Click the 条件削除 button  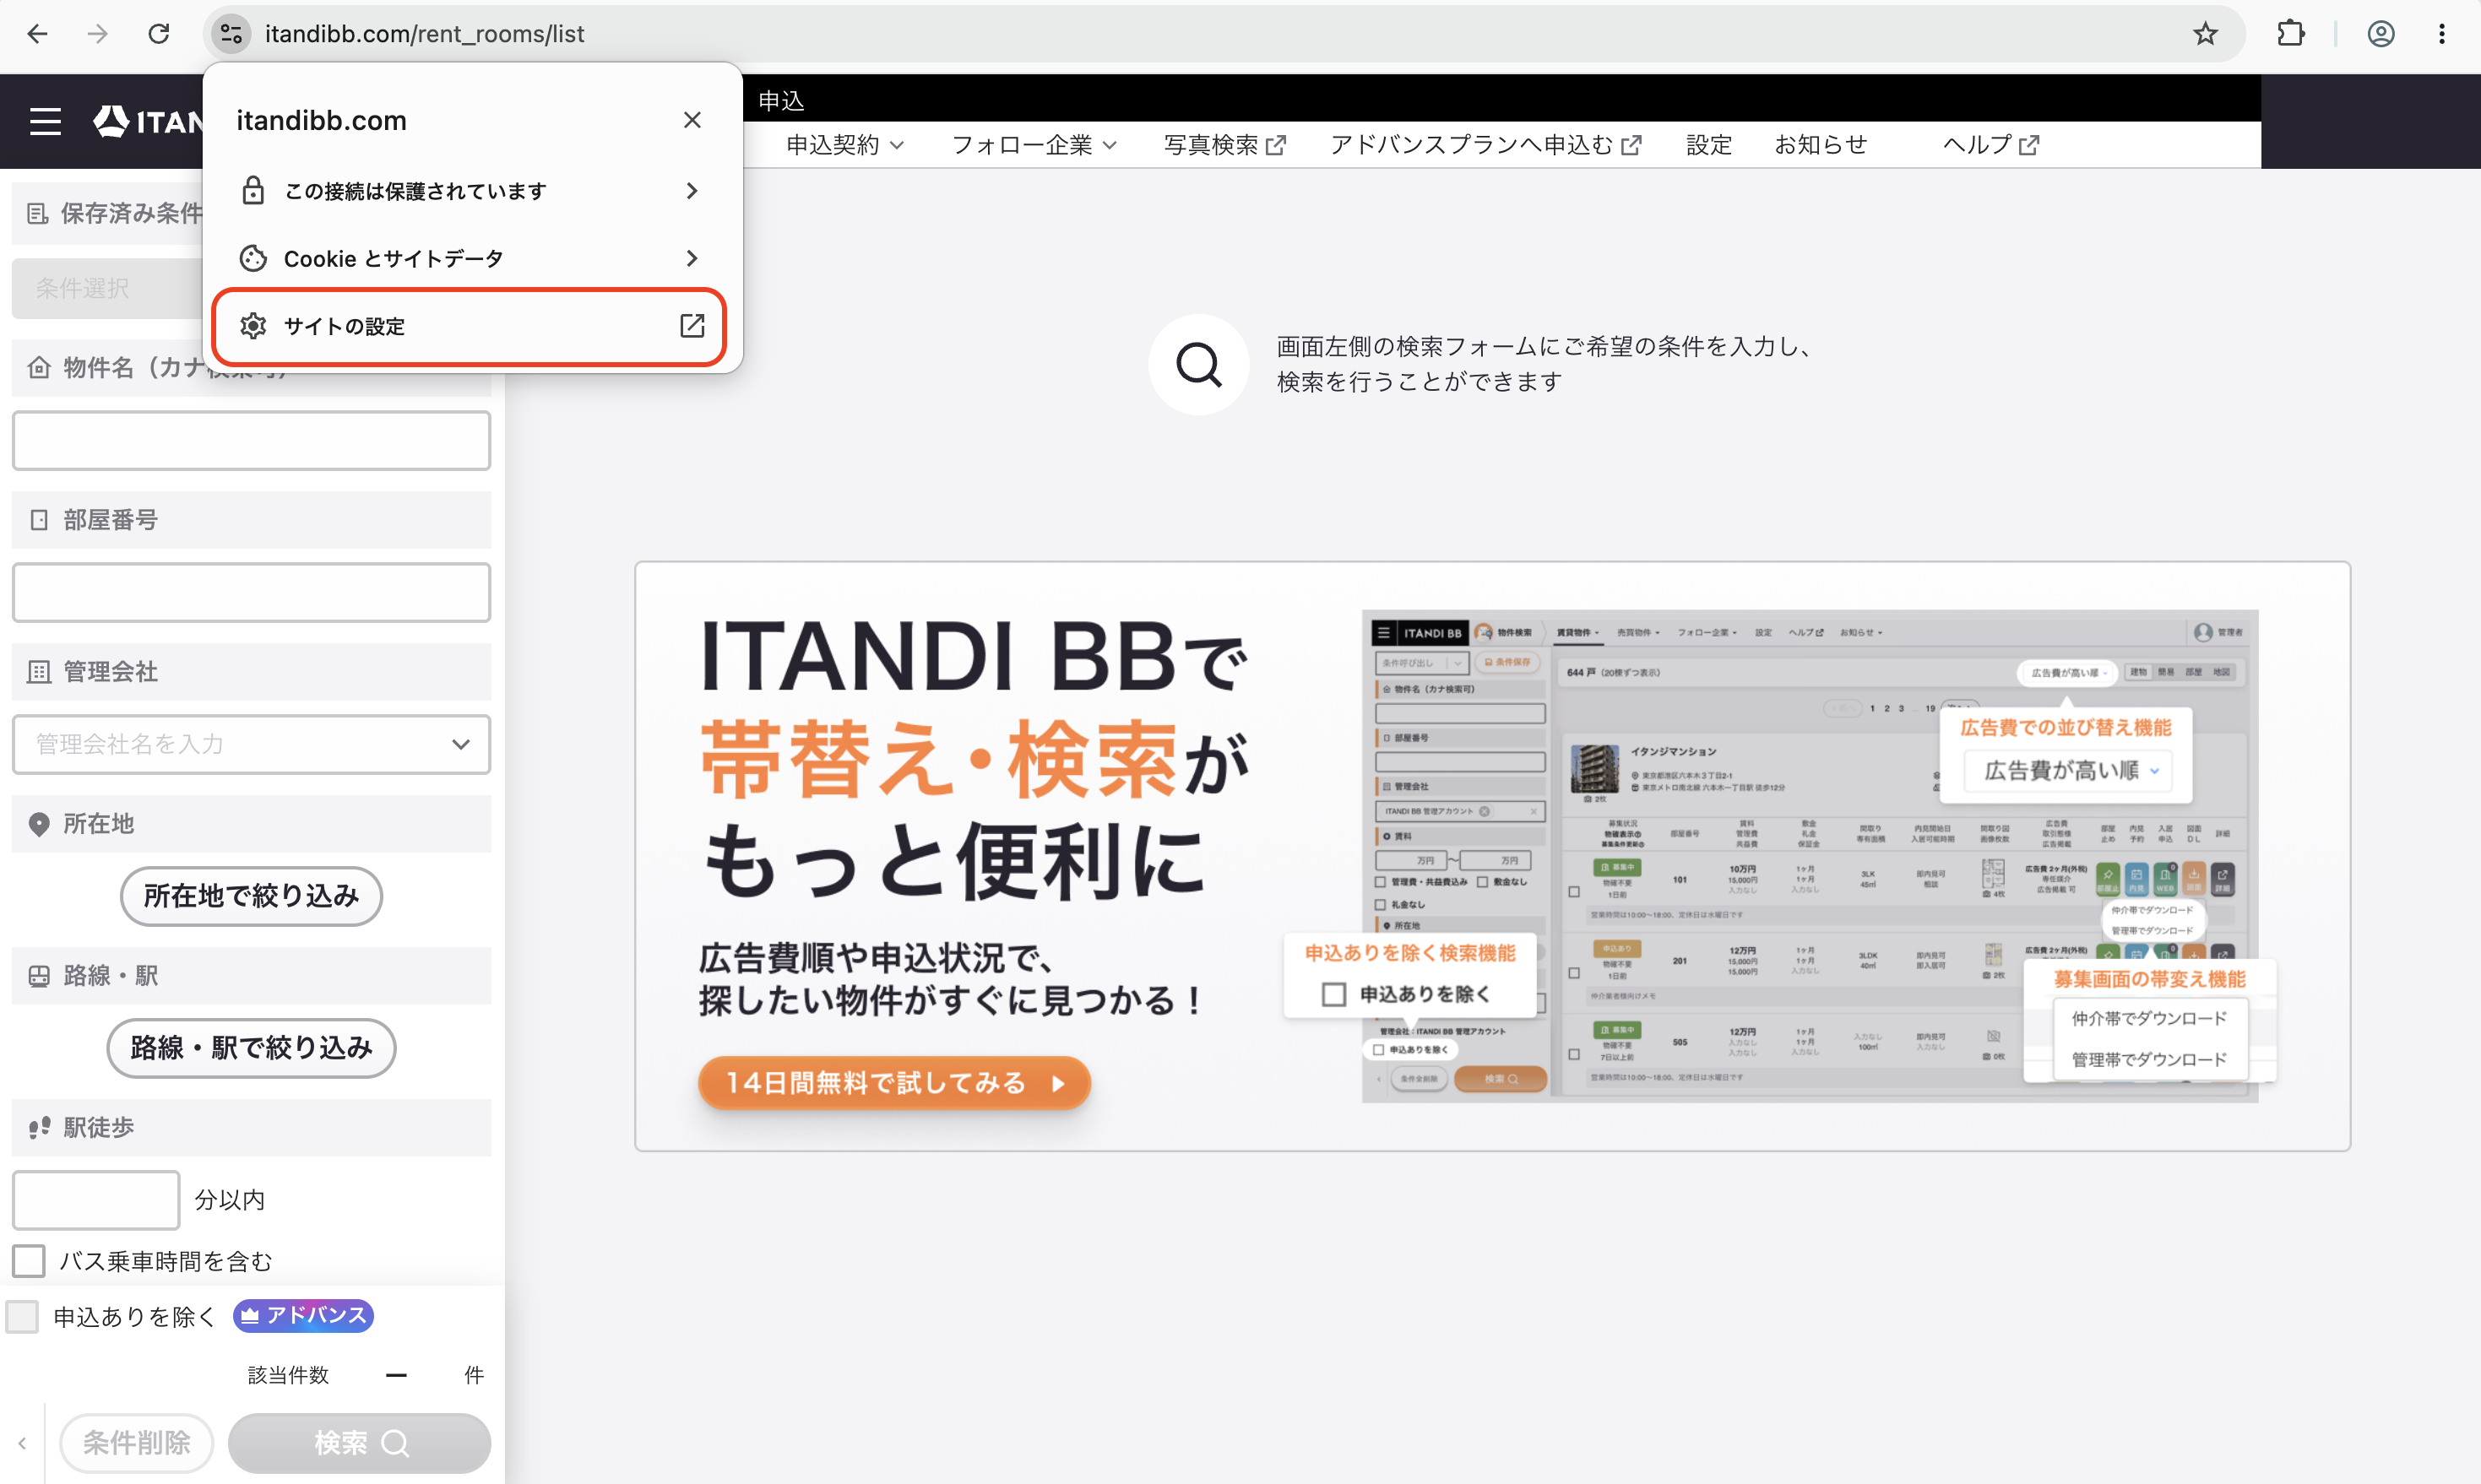136,1443
